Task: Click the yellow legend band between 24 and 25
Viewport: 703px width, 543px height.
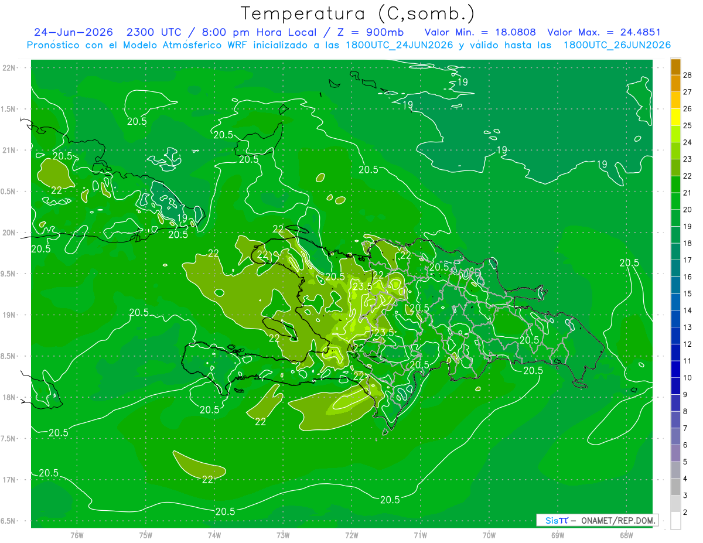Action: (x=675, y=134)
